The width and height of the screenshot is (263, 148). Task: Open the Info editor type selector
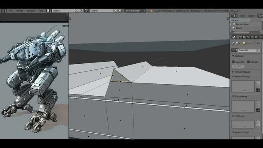(3, 11)
